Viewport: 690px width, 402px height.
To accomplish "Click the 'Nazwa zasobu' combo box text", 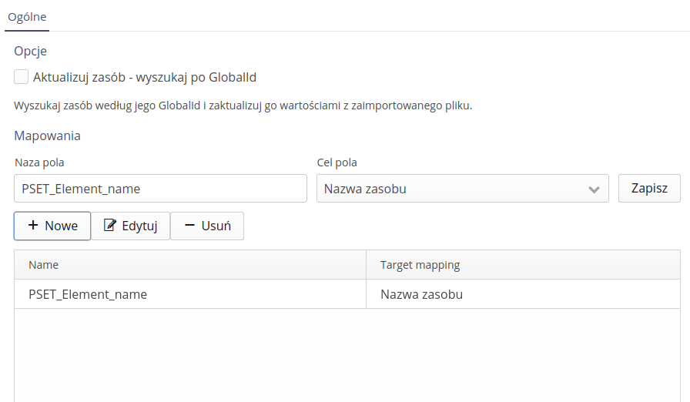I will 365,189.
